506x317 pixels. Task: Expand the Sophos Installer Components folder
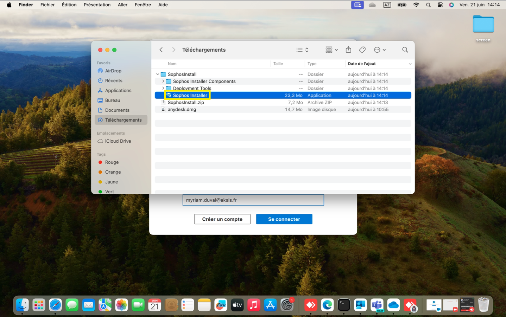tap(163, 81)
